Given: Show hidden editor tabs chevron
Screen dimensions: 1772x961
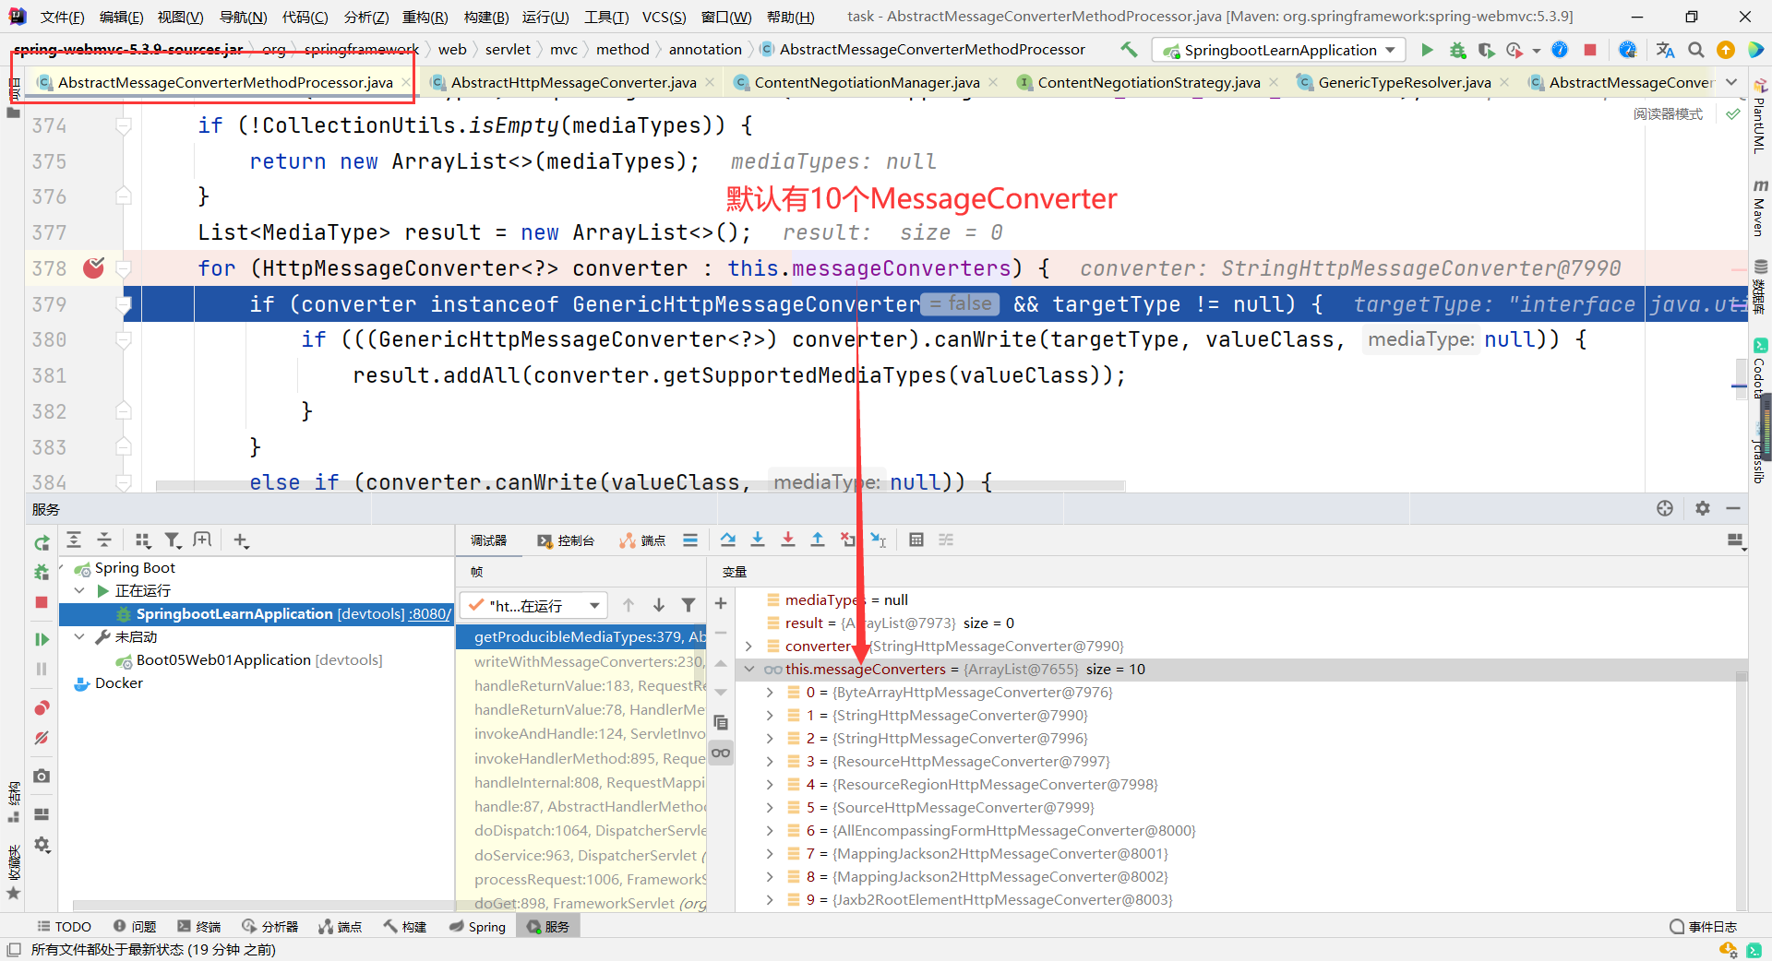Looking at the screenshot, I should [x=1731, y=82].
